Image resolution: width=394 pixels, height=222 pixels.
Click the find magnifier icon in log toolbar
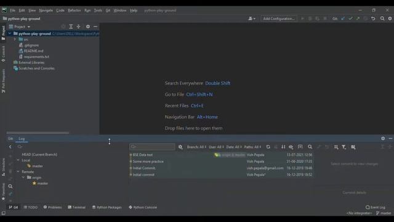(x=310, y=147)
